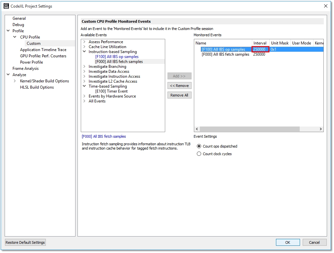Open Power Profile settings

click(x=32, y=62)
